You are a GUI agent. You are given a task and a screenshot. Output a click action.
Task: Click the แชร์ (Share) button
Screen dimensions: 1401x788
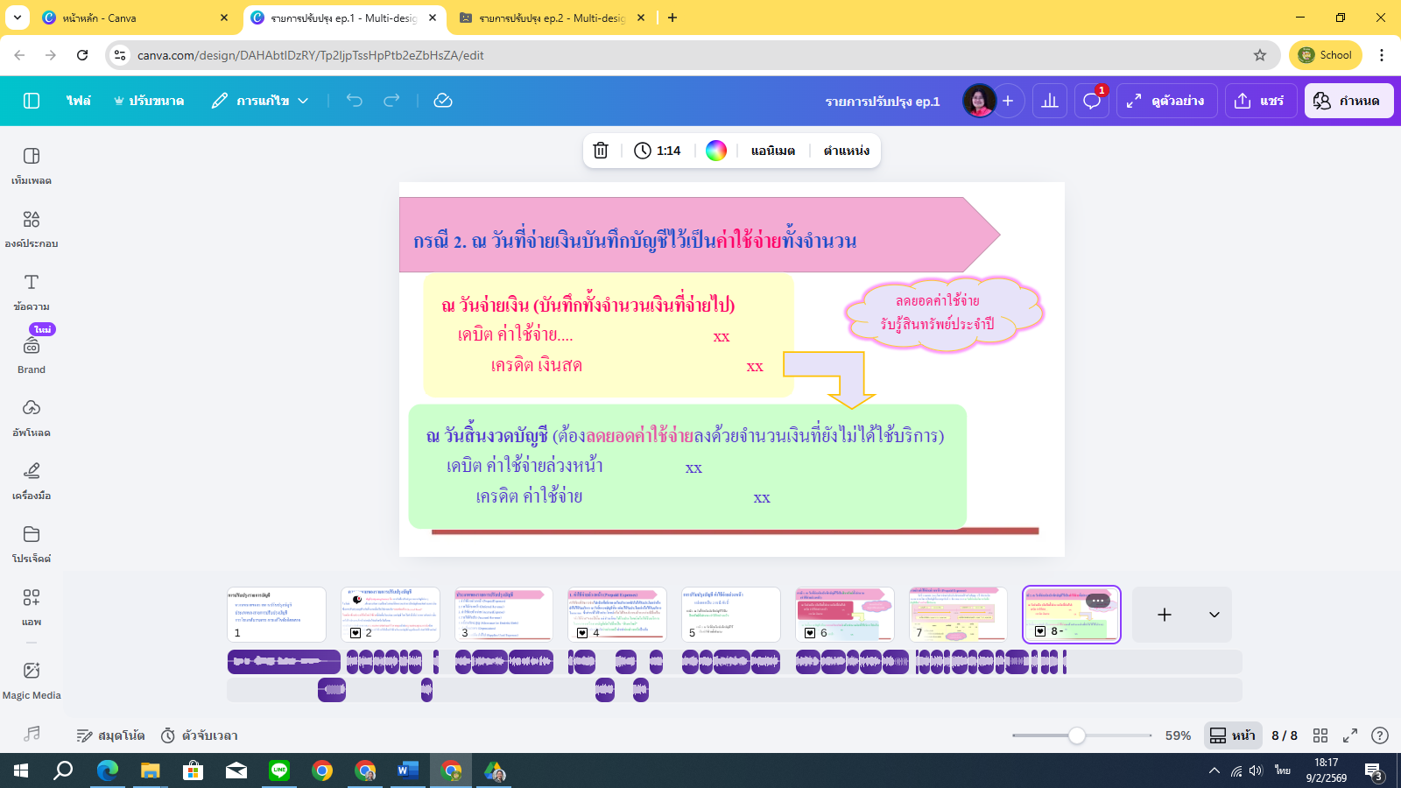tap(1261, 101)
